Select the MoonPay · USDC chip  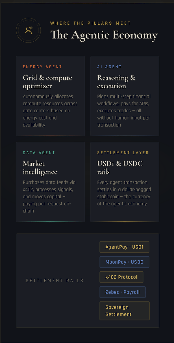click(124, 262)
